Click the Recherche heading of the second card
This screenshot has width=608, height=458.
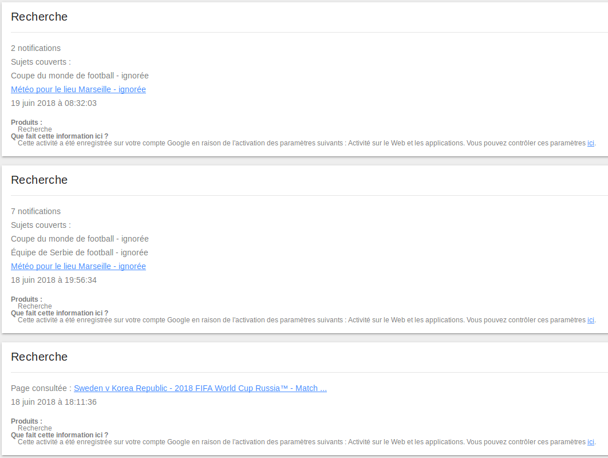tap(39, 180)
